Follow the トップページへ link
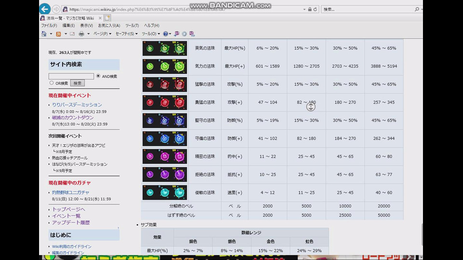Viewport: 463px width, 260px height. point(68,209)
